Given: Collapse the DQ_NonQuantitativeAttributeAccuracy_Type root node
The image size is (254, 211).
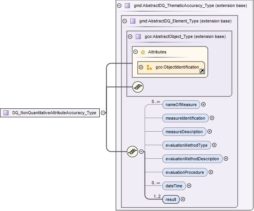Looking at the screenshot, I should [103, 113].
